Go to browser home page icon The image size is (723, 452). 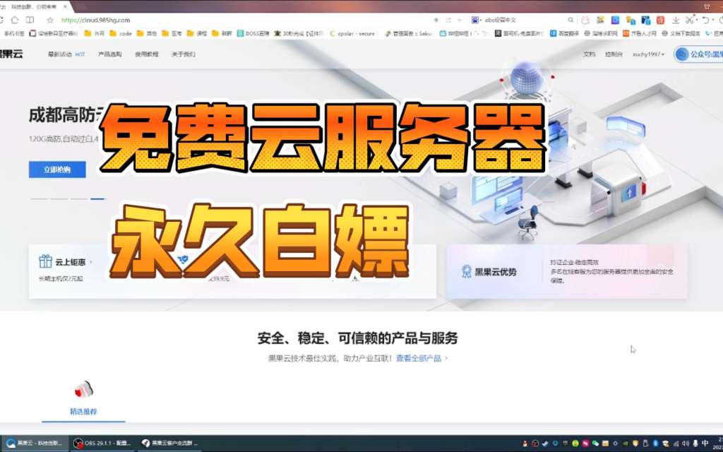tap(15, 20)
